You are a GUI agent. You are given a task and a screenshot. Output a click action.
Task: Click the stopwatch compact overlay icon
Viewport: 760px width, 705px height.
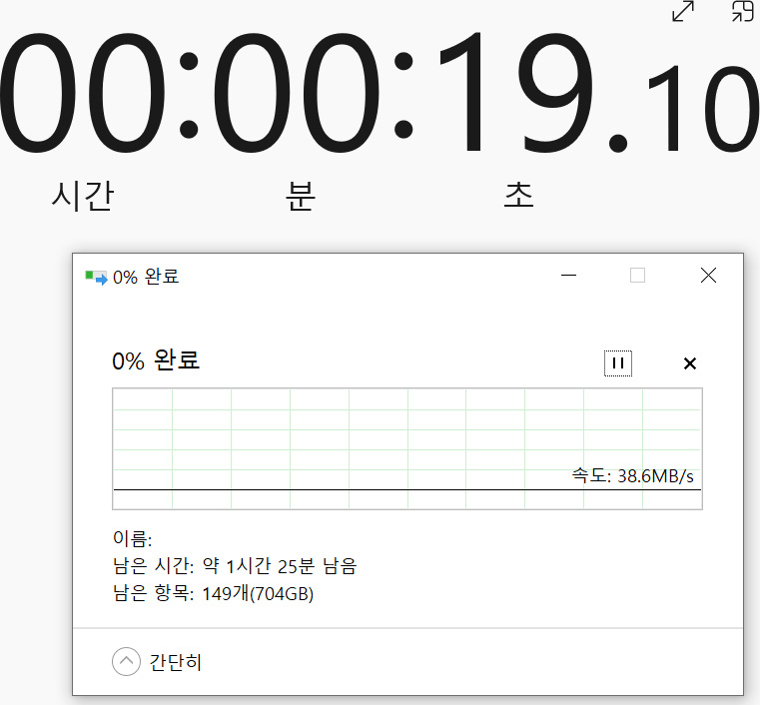click(x=742, y=11)
